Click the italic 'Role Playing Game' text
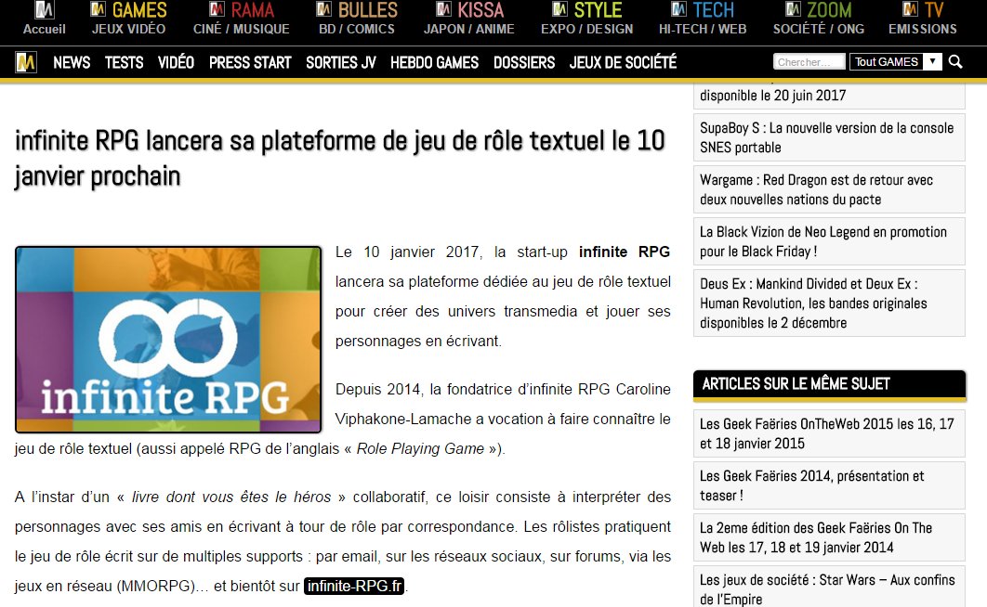Viewport: 987px width, 607px height. 420,448
